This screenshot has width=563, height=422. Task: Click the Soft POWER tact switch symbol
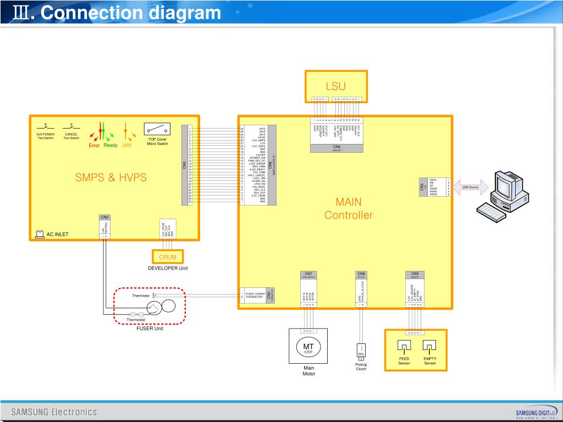(x=46, y=127)
